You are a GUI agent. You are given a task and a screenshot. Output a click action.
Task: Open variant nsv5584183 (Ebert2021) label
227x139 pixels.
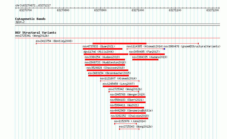pyautogui.click(x=127, y=100)
